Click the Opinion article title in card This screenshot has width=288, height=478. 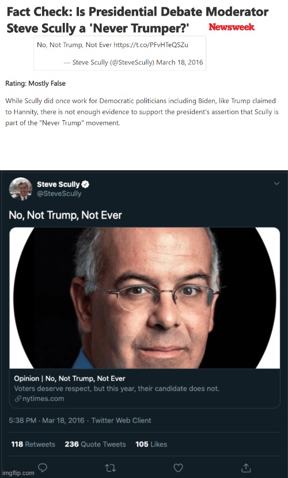click(x=70, y=378)
